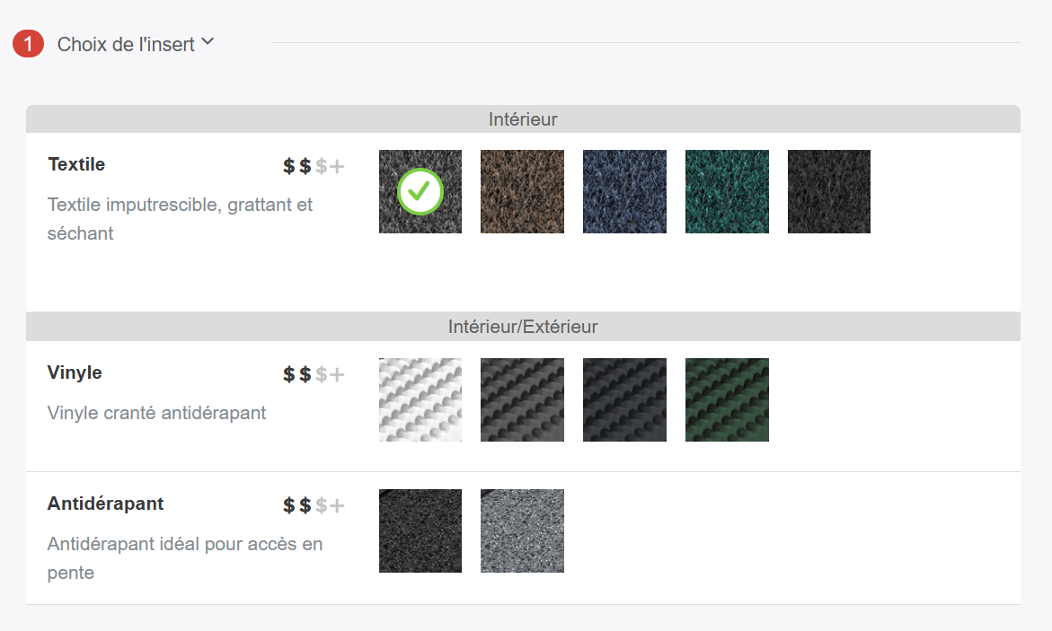Click the Intérieur/Extérieur section header
1052x631 pixels.
point(523,327)
